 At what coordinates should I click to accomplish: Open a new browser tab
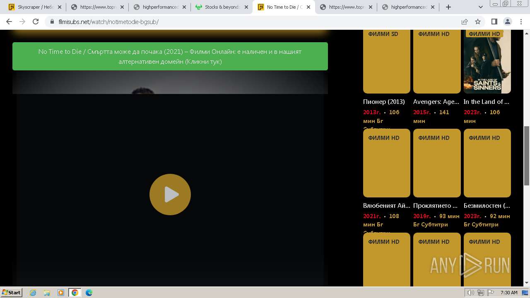coord(448,7)
